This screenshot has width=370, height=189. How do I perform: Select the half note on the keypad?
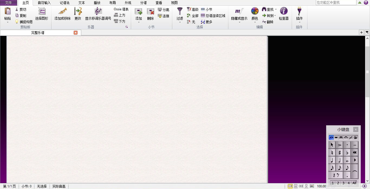click(339, 160)
